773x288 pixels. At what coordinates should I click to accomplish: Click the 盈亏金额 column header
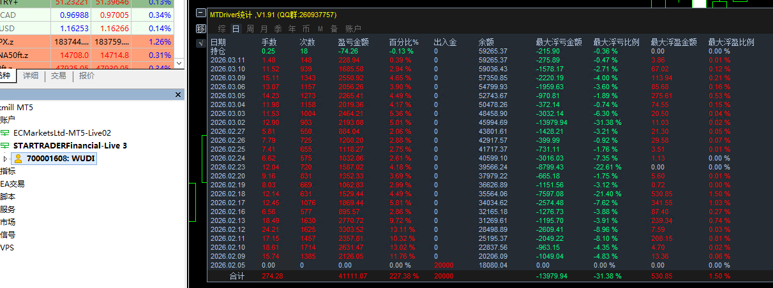pyautogui.click(x=354, y=42)
